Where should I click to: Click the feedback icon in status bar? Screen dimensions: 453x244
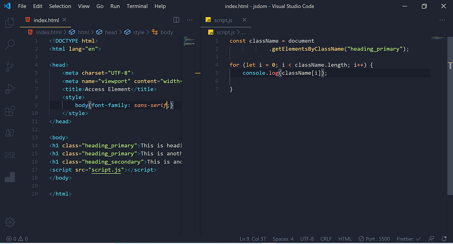click(431, 239)
